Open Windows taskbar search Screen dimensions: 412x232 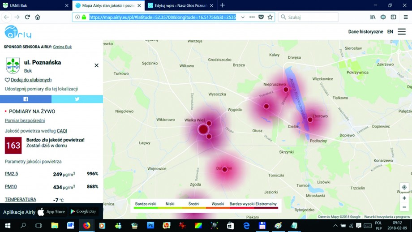(x=23, y=225)
